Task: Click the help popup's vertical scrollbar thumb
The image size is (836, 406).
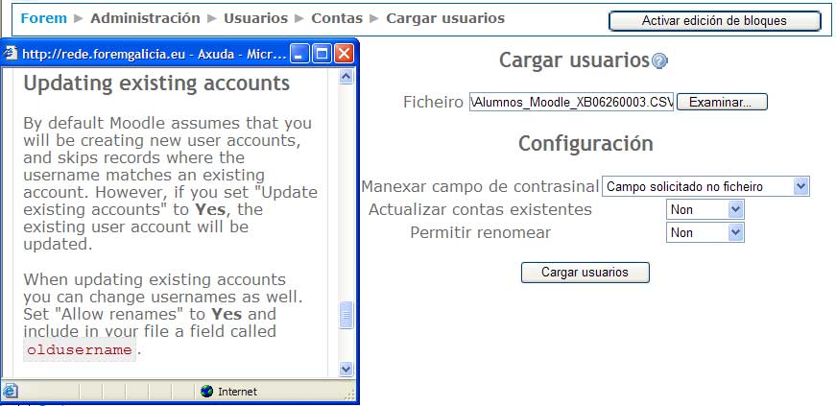Action: pos(346,315)
